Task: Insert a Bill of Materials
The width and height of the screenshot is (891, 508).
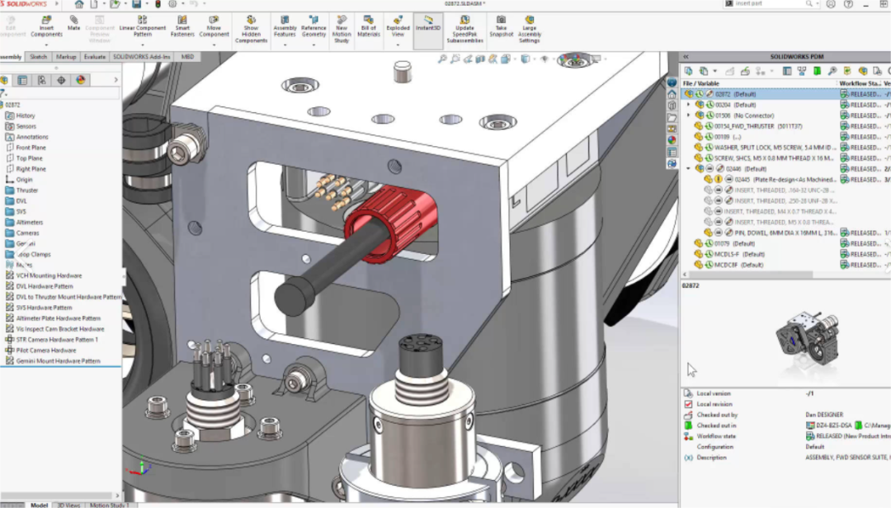Action: point(368,26)
